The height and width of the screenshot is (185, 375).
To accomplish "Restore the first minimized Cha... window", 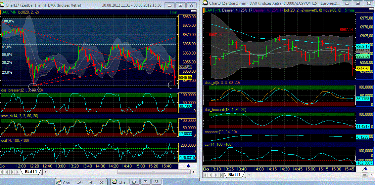I will click(x=79, y=182).
